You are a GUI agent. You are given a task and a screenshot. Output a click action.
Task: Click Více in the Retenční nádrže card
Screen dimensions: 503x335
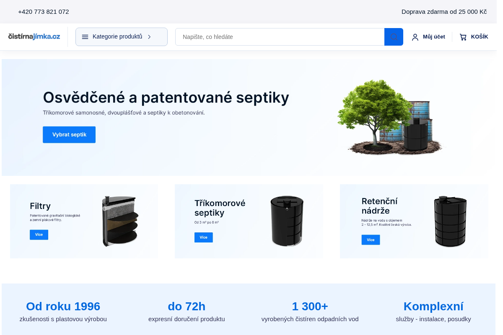tap(371, 240)
